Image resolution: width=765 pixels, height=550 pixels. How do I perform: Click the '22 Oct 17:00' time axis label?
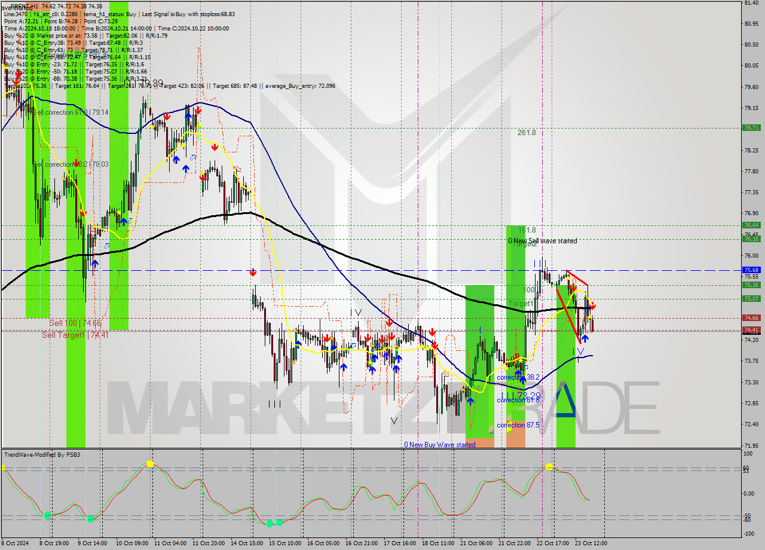pos(553,543)
